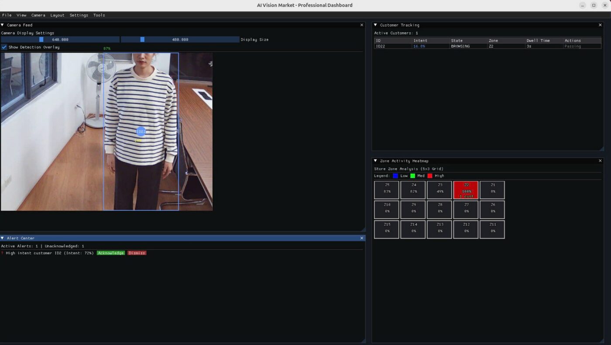This screenshot has width=611, height=345.
Task: Close the Zone Activity Heatmap panel
Action: pos(600,161)
